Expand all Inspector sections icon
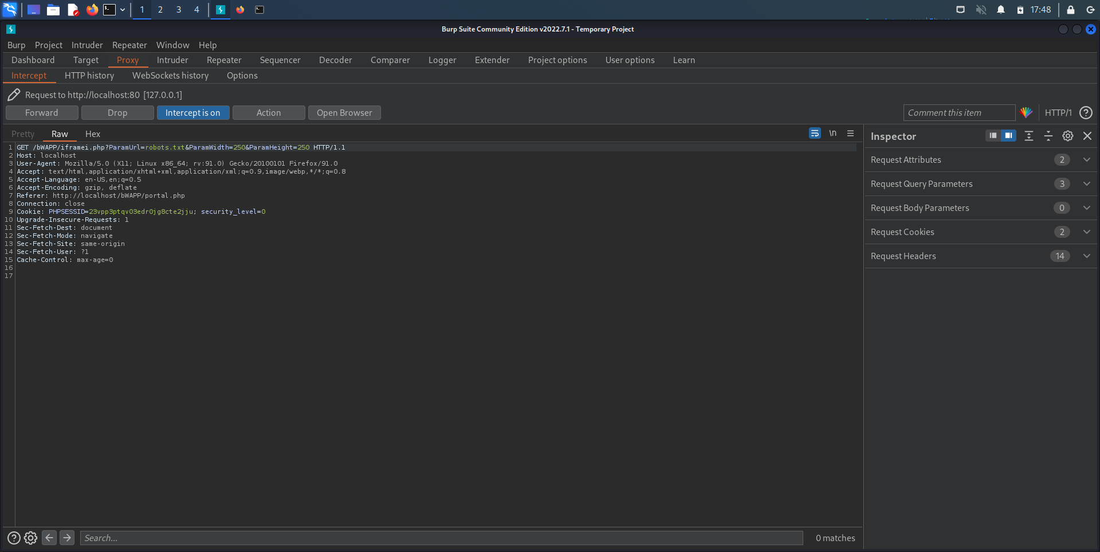Screen dimensions: 1100x552 1029,136
